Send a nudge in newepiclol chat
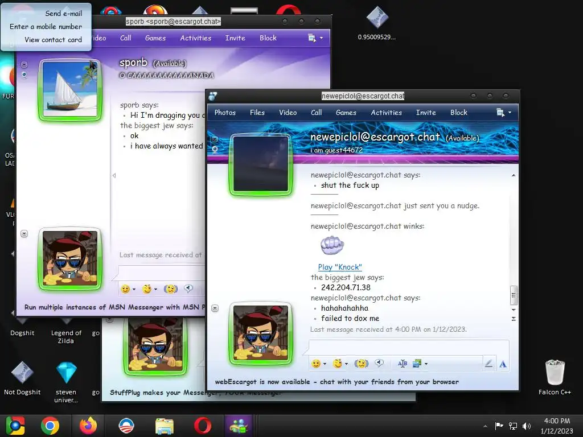583x437 pixels. 361,364
